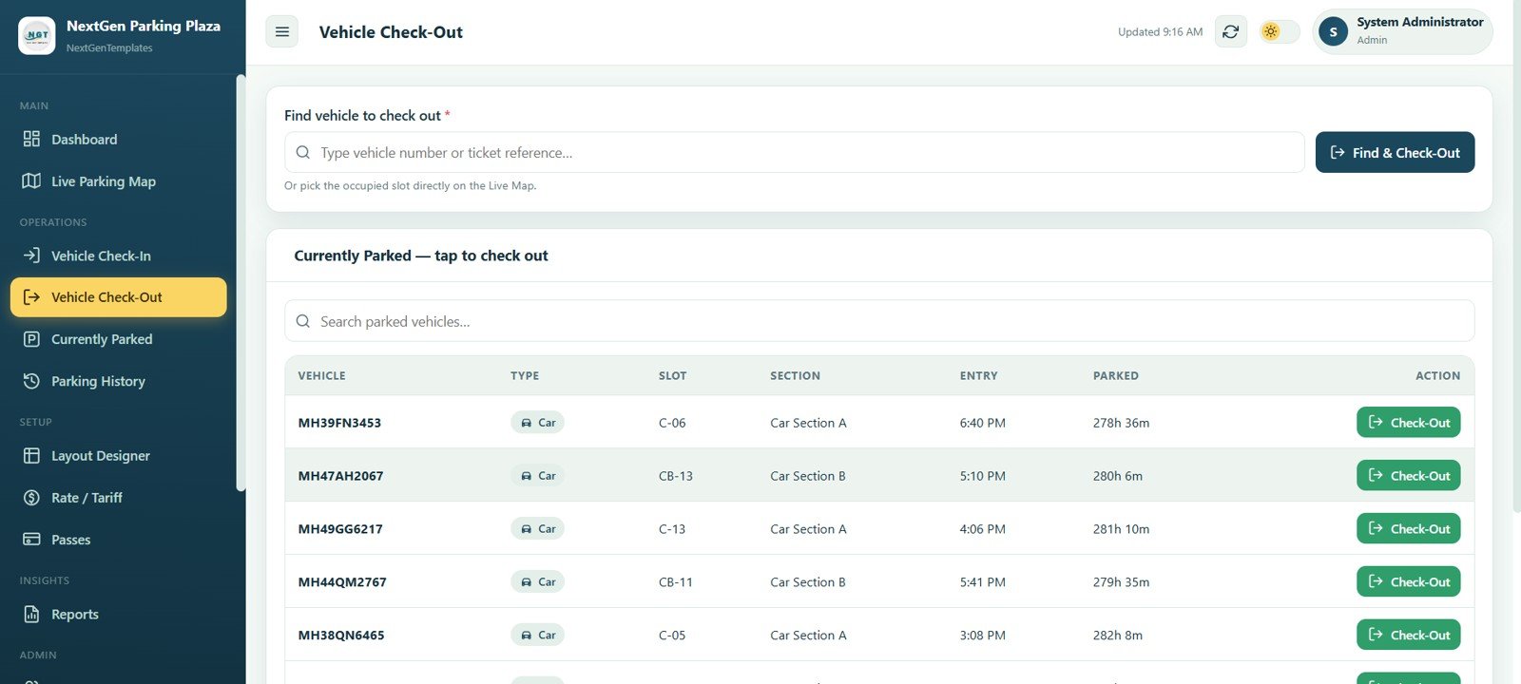The height and width of the screenshot is (684, 1521).
Task: Check out vehicle MH47AH2067
Action: tap(1408, 476)
